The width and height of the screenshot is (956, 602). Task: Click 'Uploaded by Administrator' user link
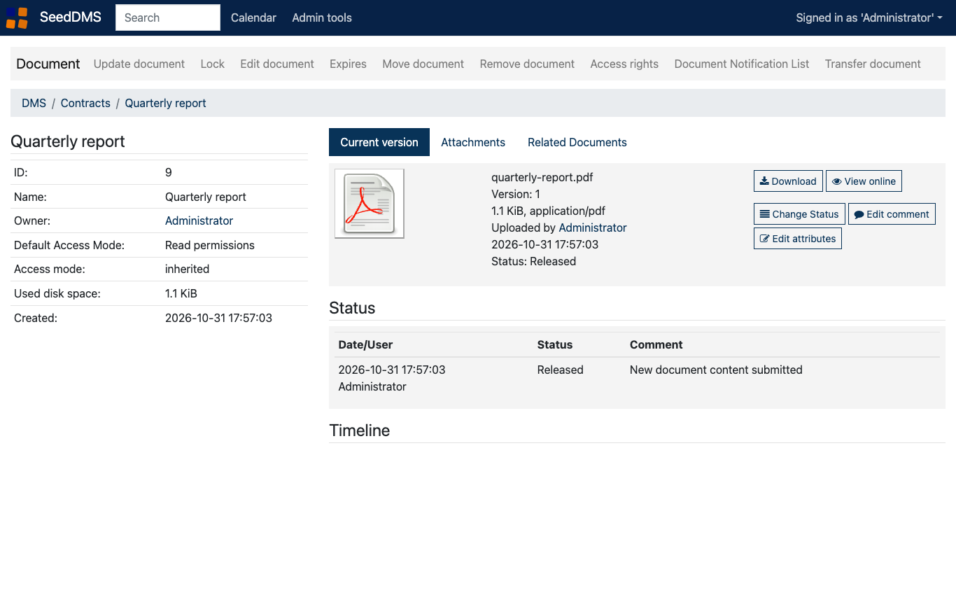click(x=593, y=227)
